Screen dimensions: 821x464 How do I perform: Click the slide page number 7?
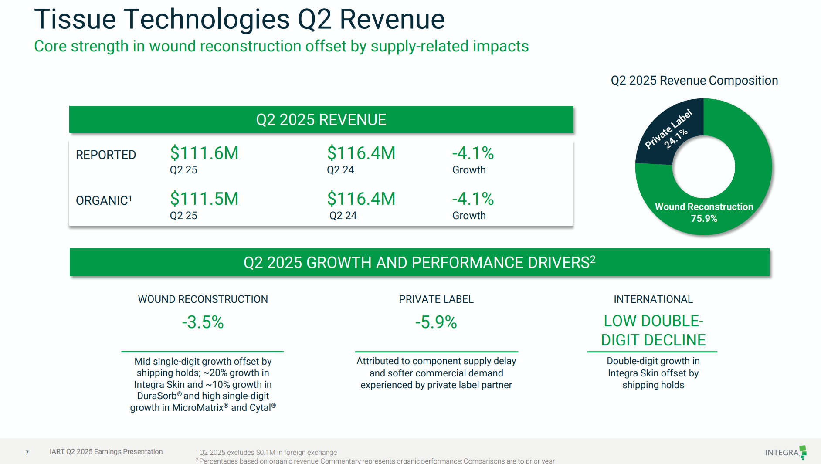(27, 453)
